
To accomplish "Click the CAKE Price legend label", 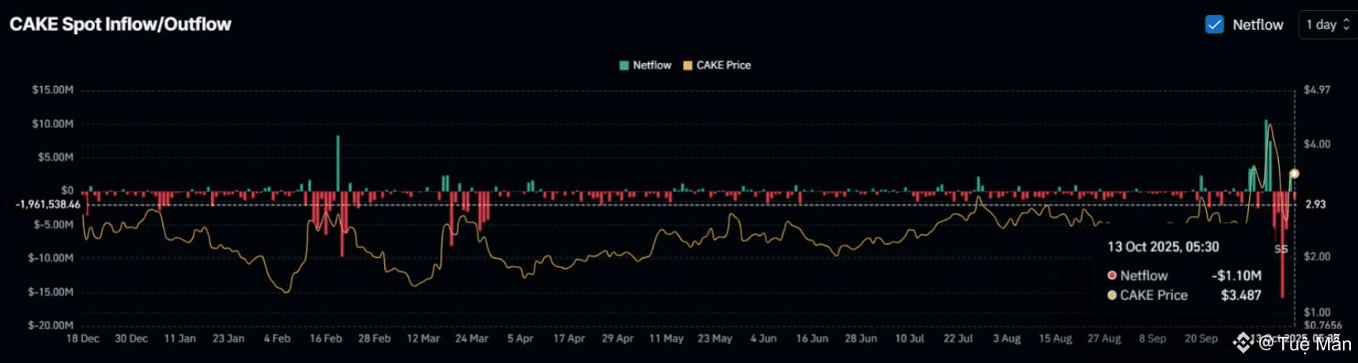I will coord(723,65).
